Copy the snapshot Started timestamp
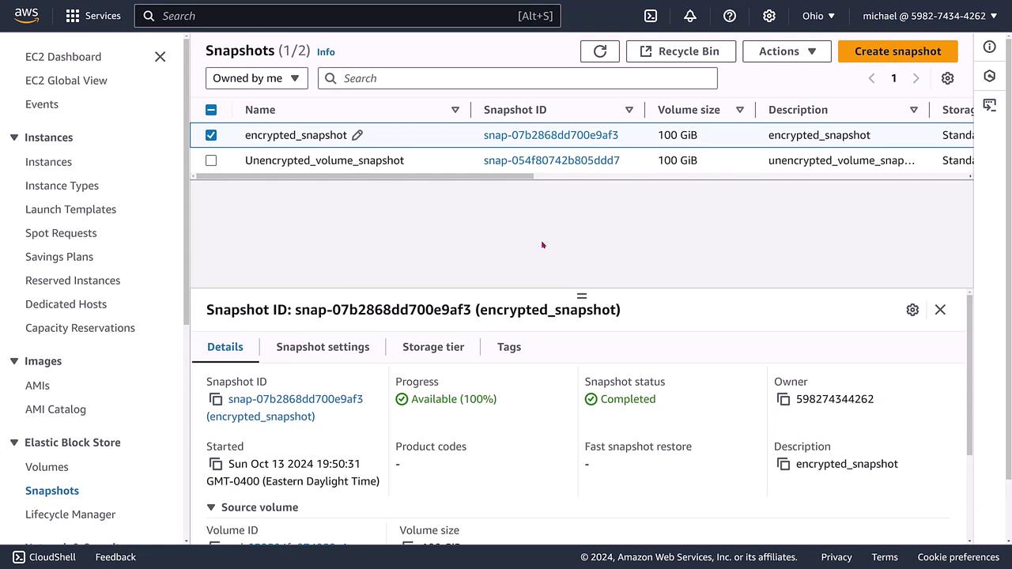The height and width of the screenshot is (569, 1012). 215,464
